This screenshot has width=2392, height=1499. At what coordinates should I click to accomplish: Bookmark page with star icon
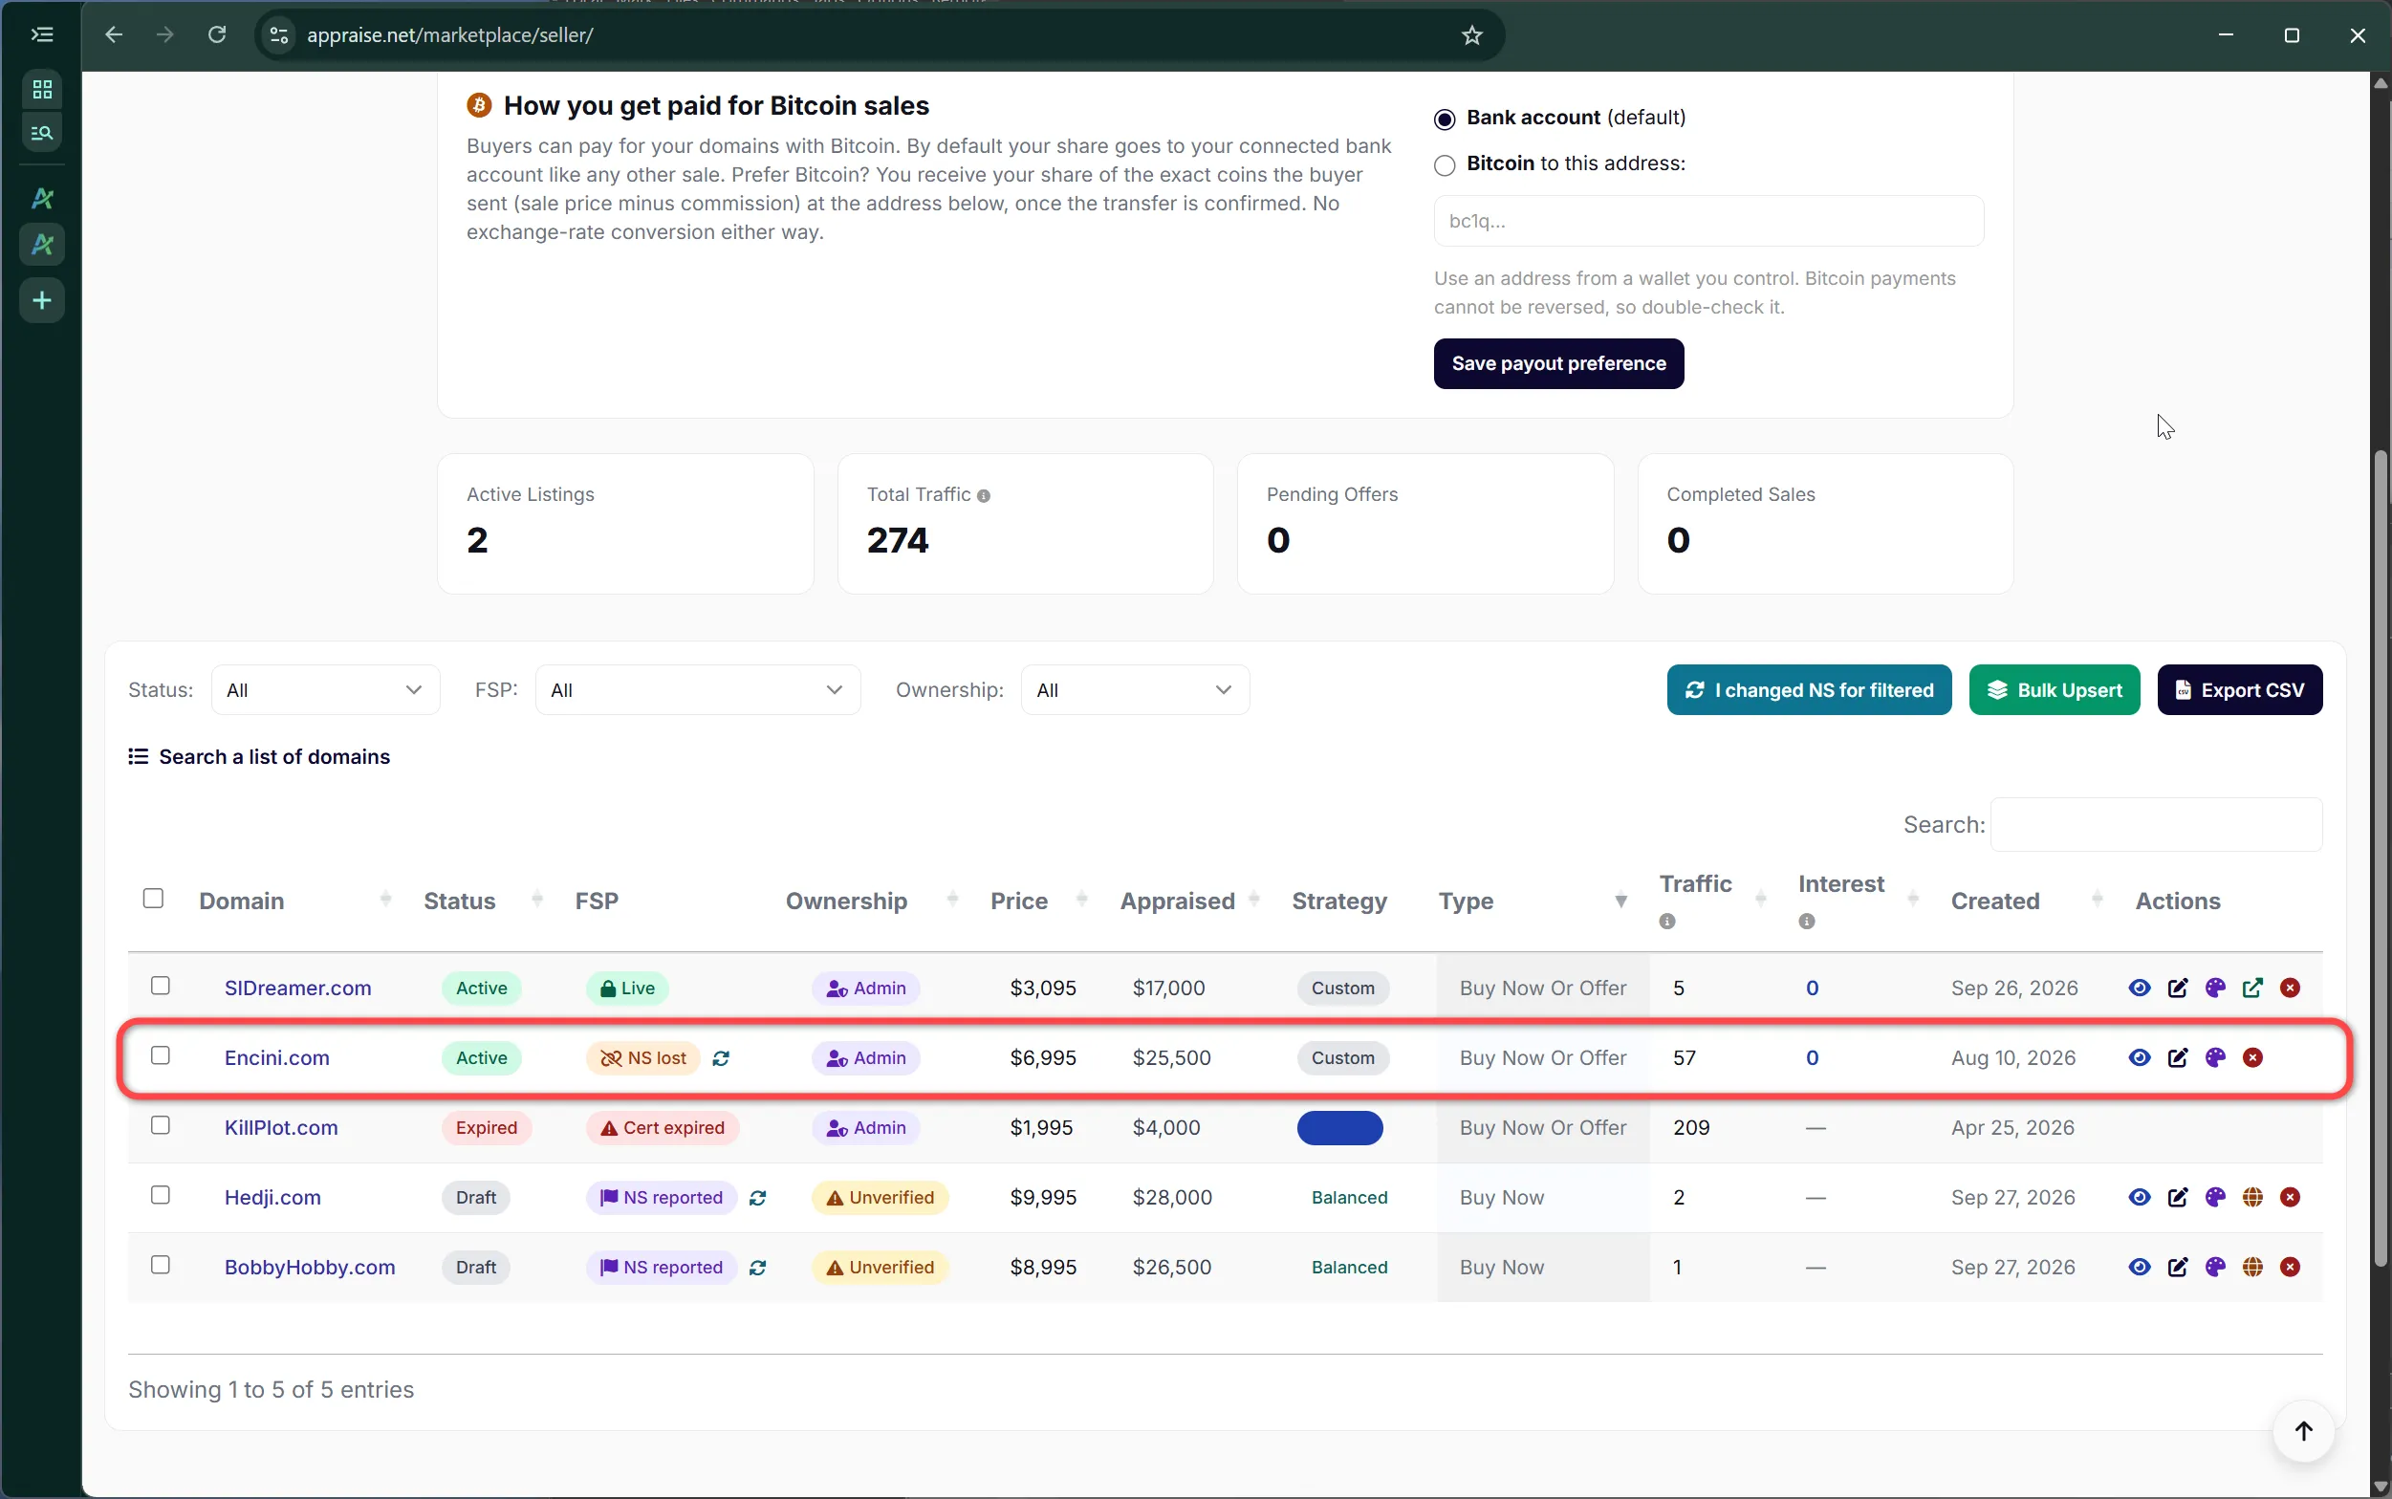pos(1472,35)
